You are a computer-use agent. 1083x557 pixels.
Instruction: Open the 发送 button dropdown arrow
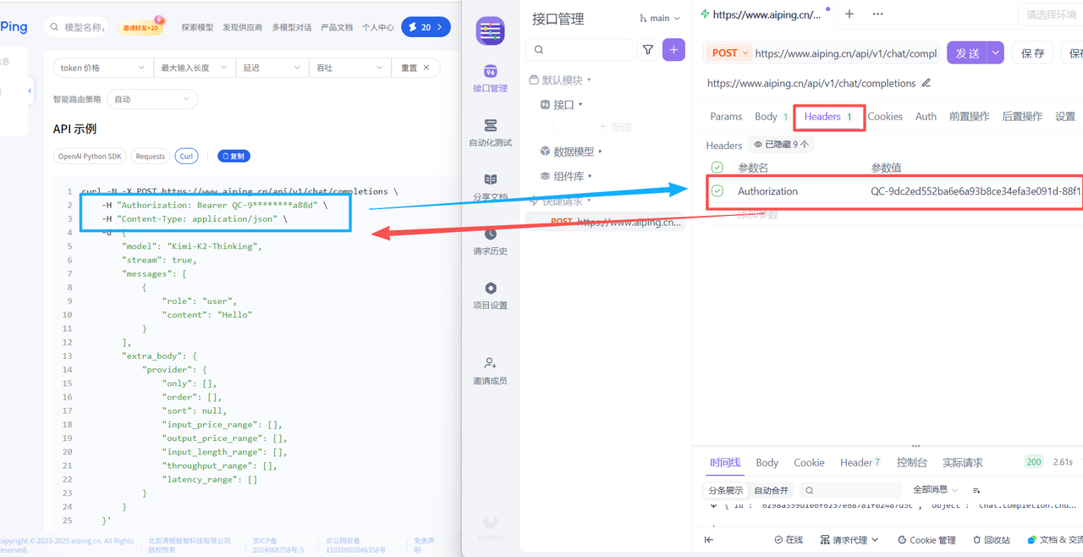tap(996, 52)
